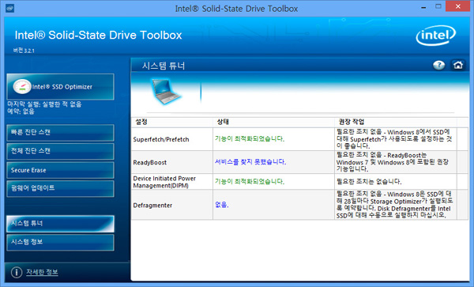The image size is (474, 287).
Task: Open the 자세한 정보 link
Action: tap(42, 272)
